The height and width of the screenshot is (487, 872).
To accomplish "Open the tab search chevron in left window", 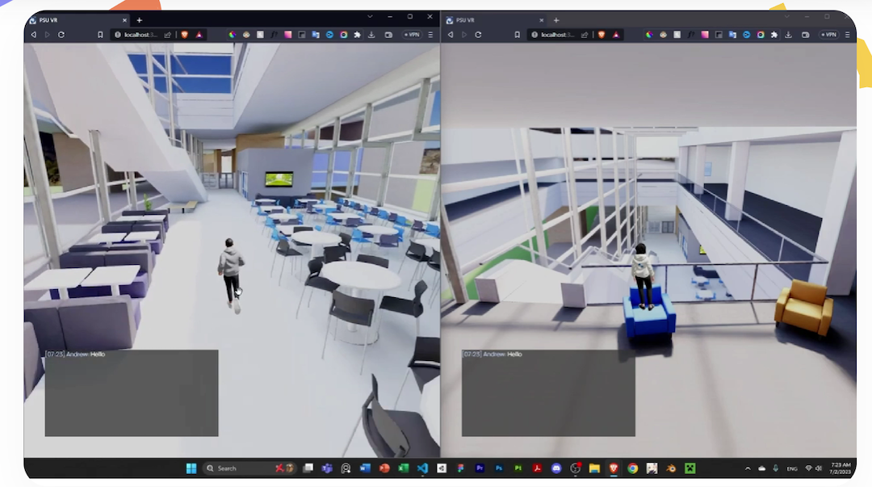I will point(370,17).
